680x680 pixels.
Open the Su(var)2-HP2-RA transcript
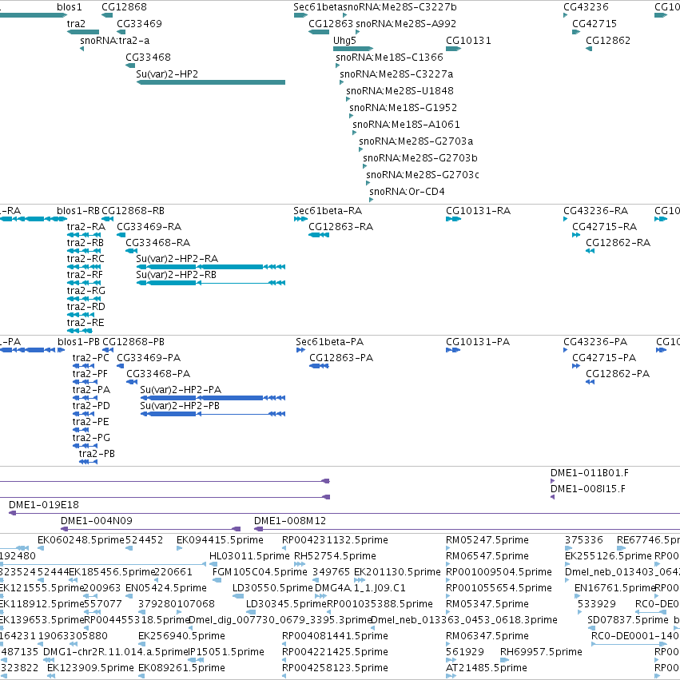pyautogui.click(x=211, y=267)
